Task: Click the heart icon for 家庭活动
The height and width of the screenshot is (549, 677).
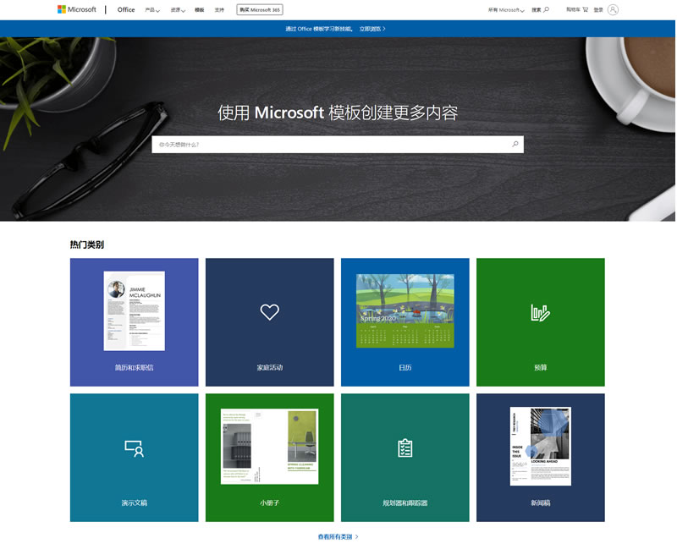Action: click(x=270, y=311)
